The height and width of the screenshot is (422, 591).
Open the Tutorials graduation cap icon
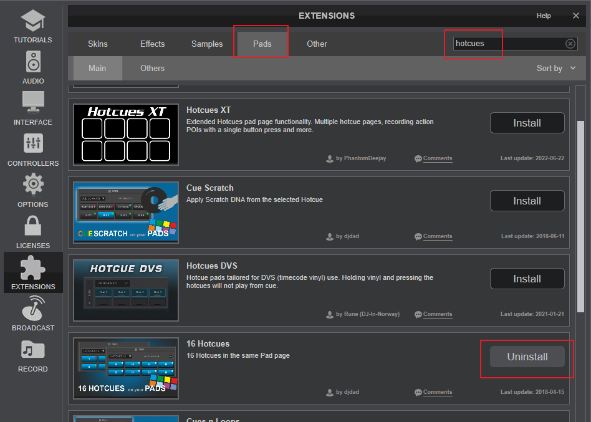click(x=33, y=21)
